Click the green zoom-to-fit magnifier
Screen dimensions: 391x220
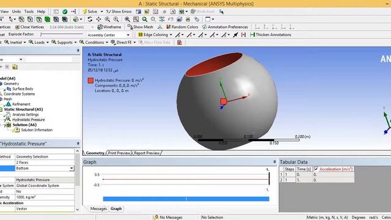pyautogui.click(x=145, y=19)
